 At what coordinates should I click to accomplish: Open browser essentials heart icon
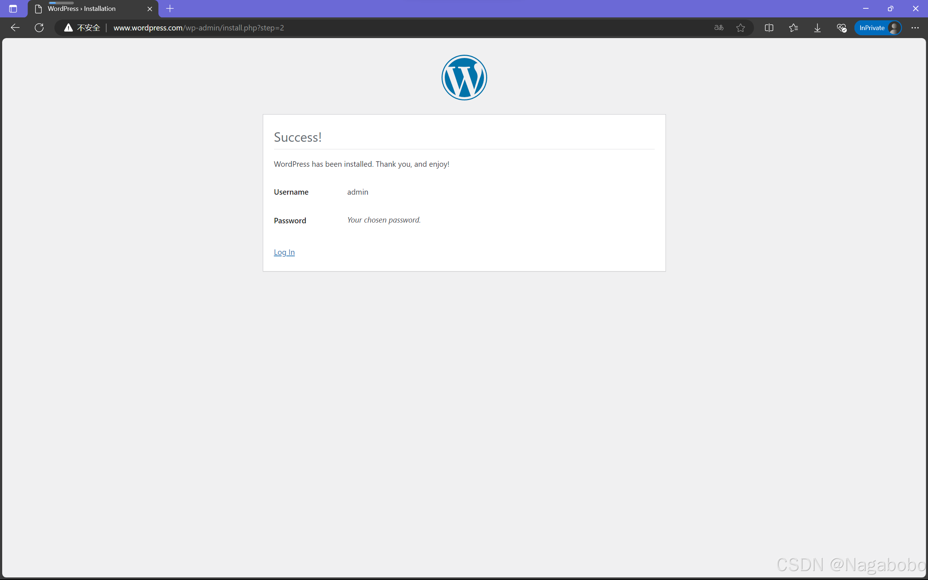841,28
